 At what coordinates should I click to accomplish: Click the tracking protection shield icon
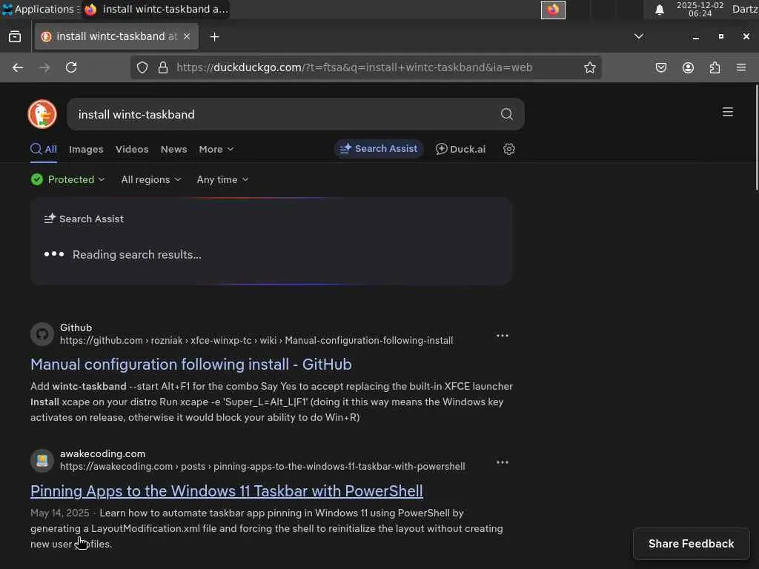pos(142,67)
